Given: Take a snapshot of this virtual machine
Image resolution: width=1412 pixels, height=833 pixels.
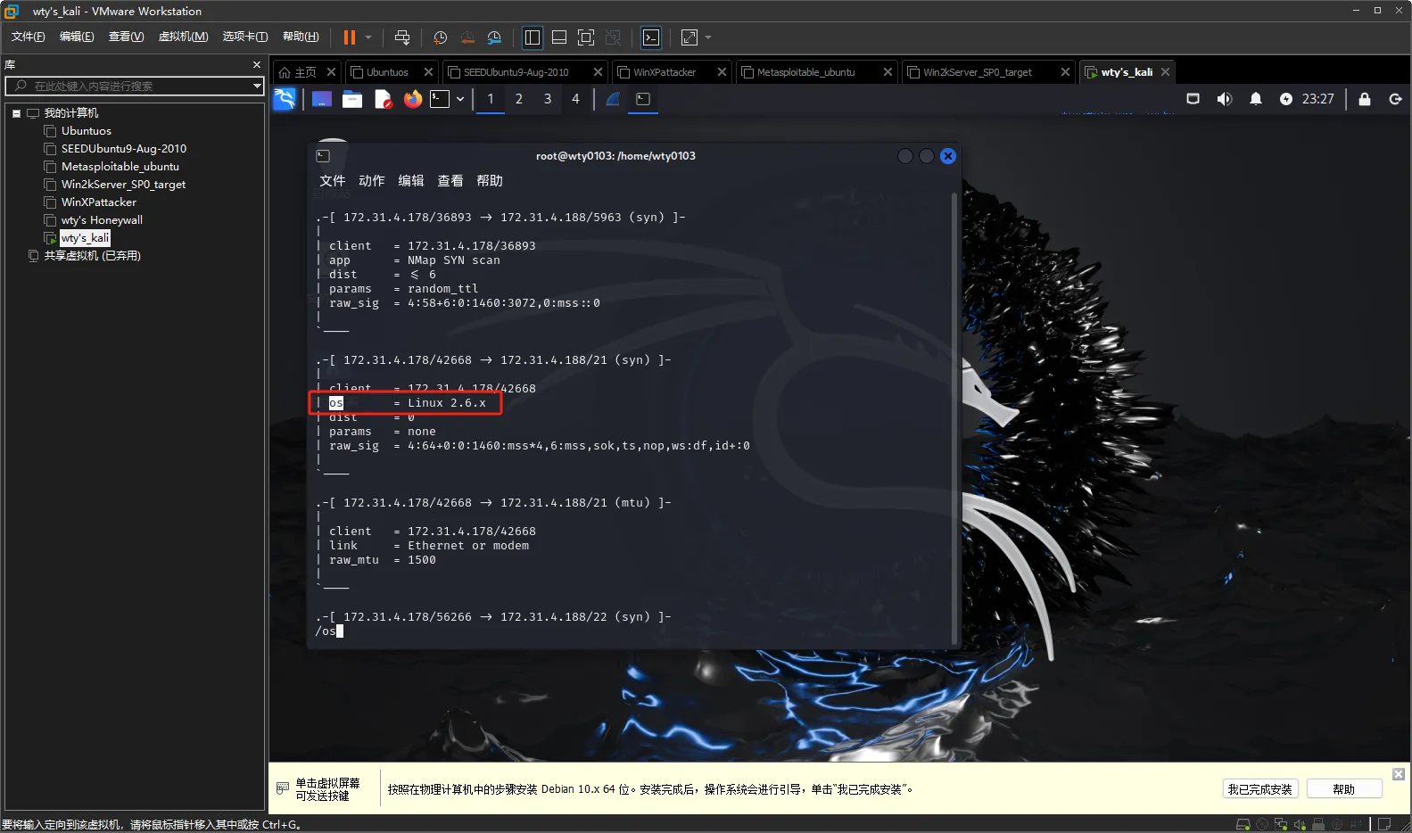Looking at the screenshot, I should click(440, 37).
